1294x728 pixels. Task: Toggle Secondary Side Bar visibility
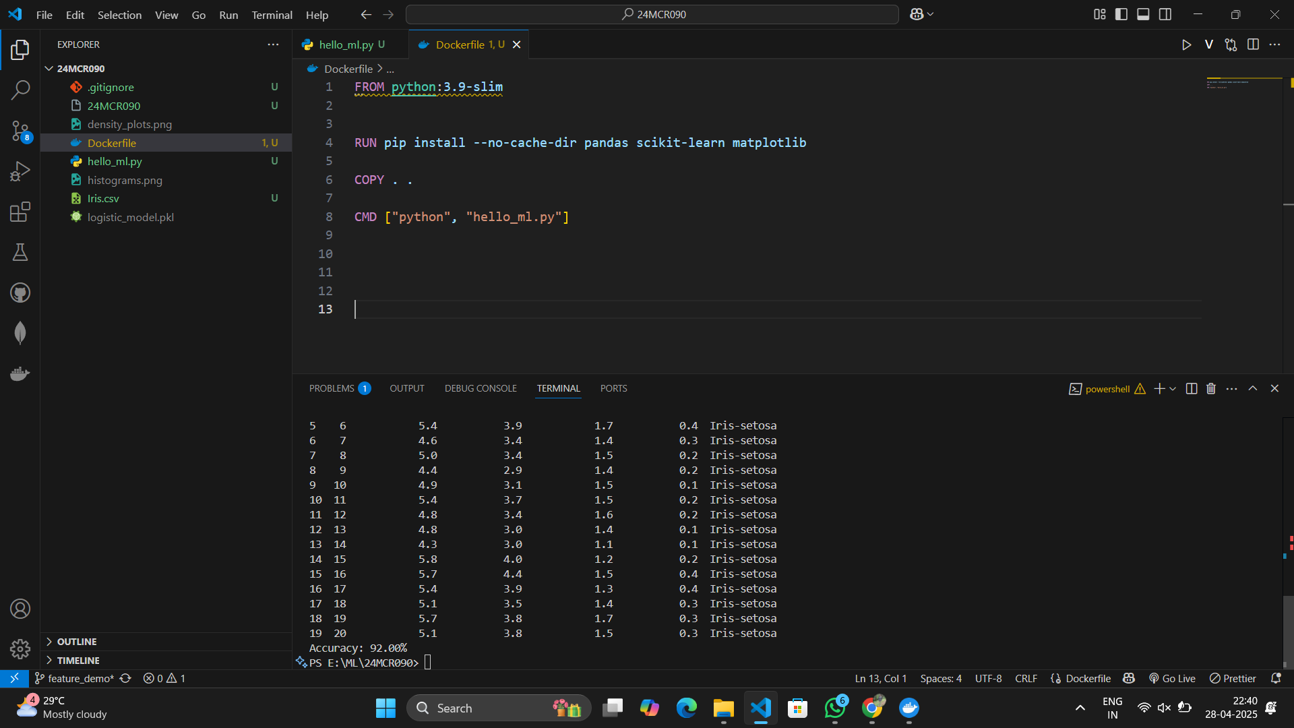click(x=1165, y=14)
